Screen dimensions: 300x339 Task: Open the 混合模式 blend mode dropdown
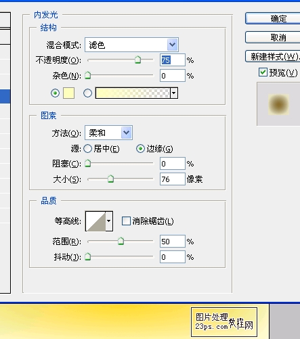(x=131, y=45)
